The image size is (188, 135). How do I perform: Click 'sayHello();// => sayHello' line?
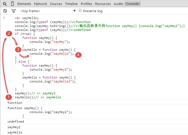pyautogui.click(x=38, y=97)
